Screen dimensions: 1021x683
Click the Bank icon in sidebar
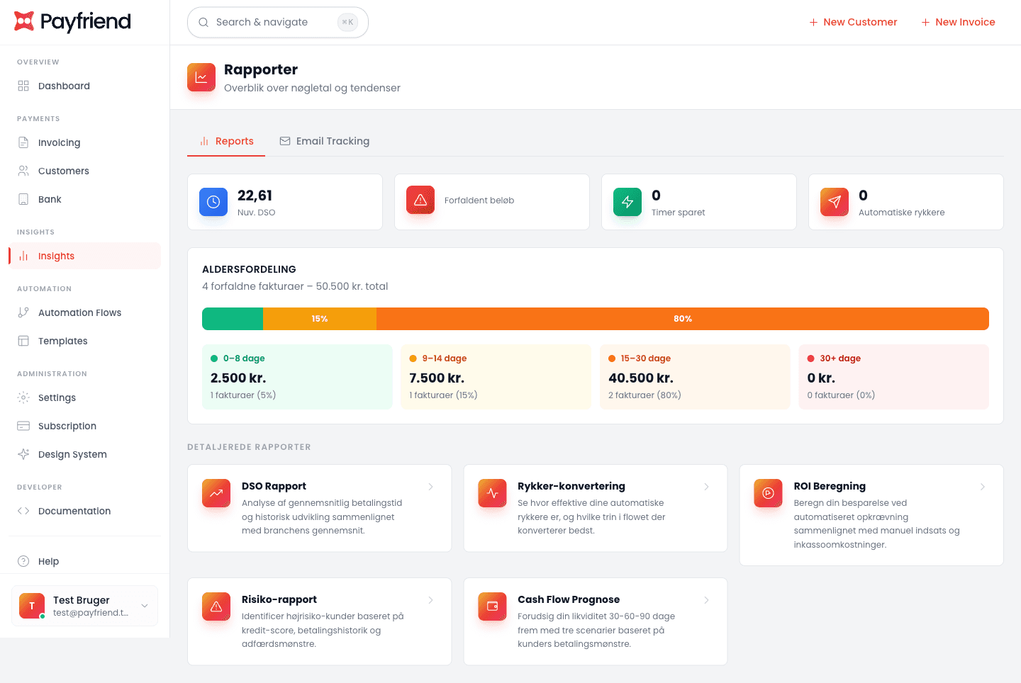23,199
